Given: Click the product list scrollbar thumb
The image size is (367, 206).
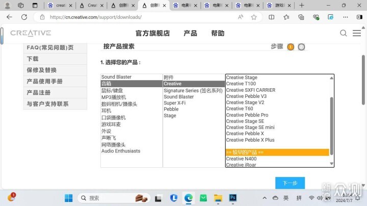Looking at the screenshot, I should (331, 126).
